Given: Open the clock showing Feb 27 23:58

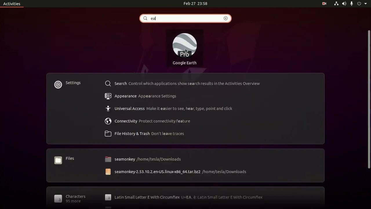Looking at the screenshot, I should tap(195, 3).
